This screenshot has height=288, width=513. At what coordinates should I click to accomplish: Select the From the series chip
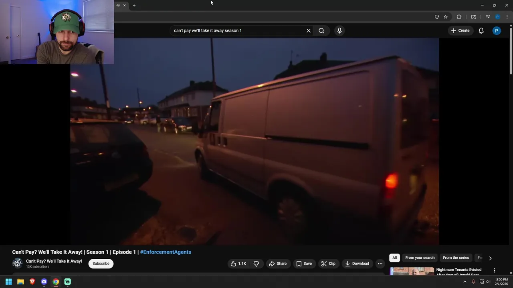click(456, 258)
